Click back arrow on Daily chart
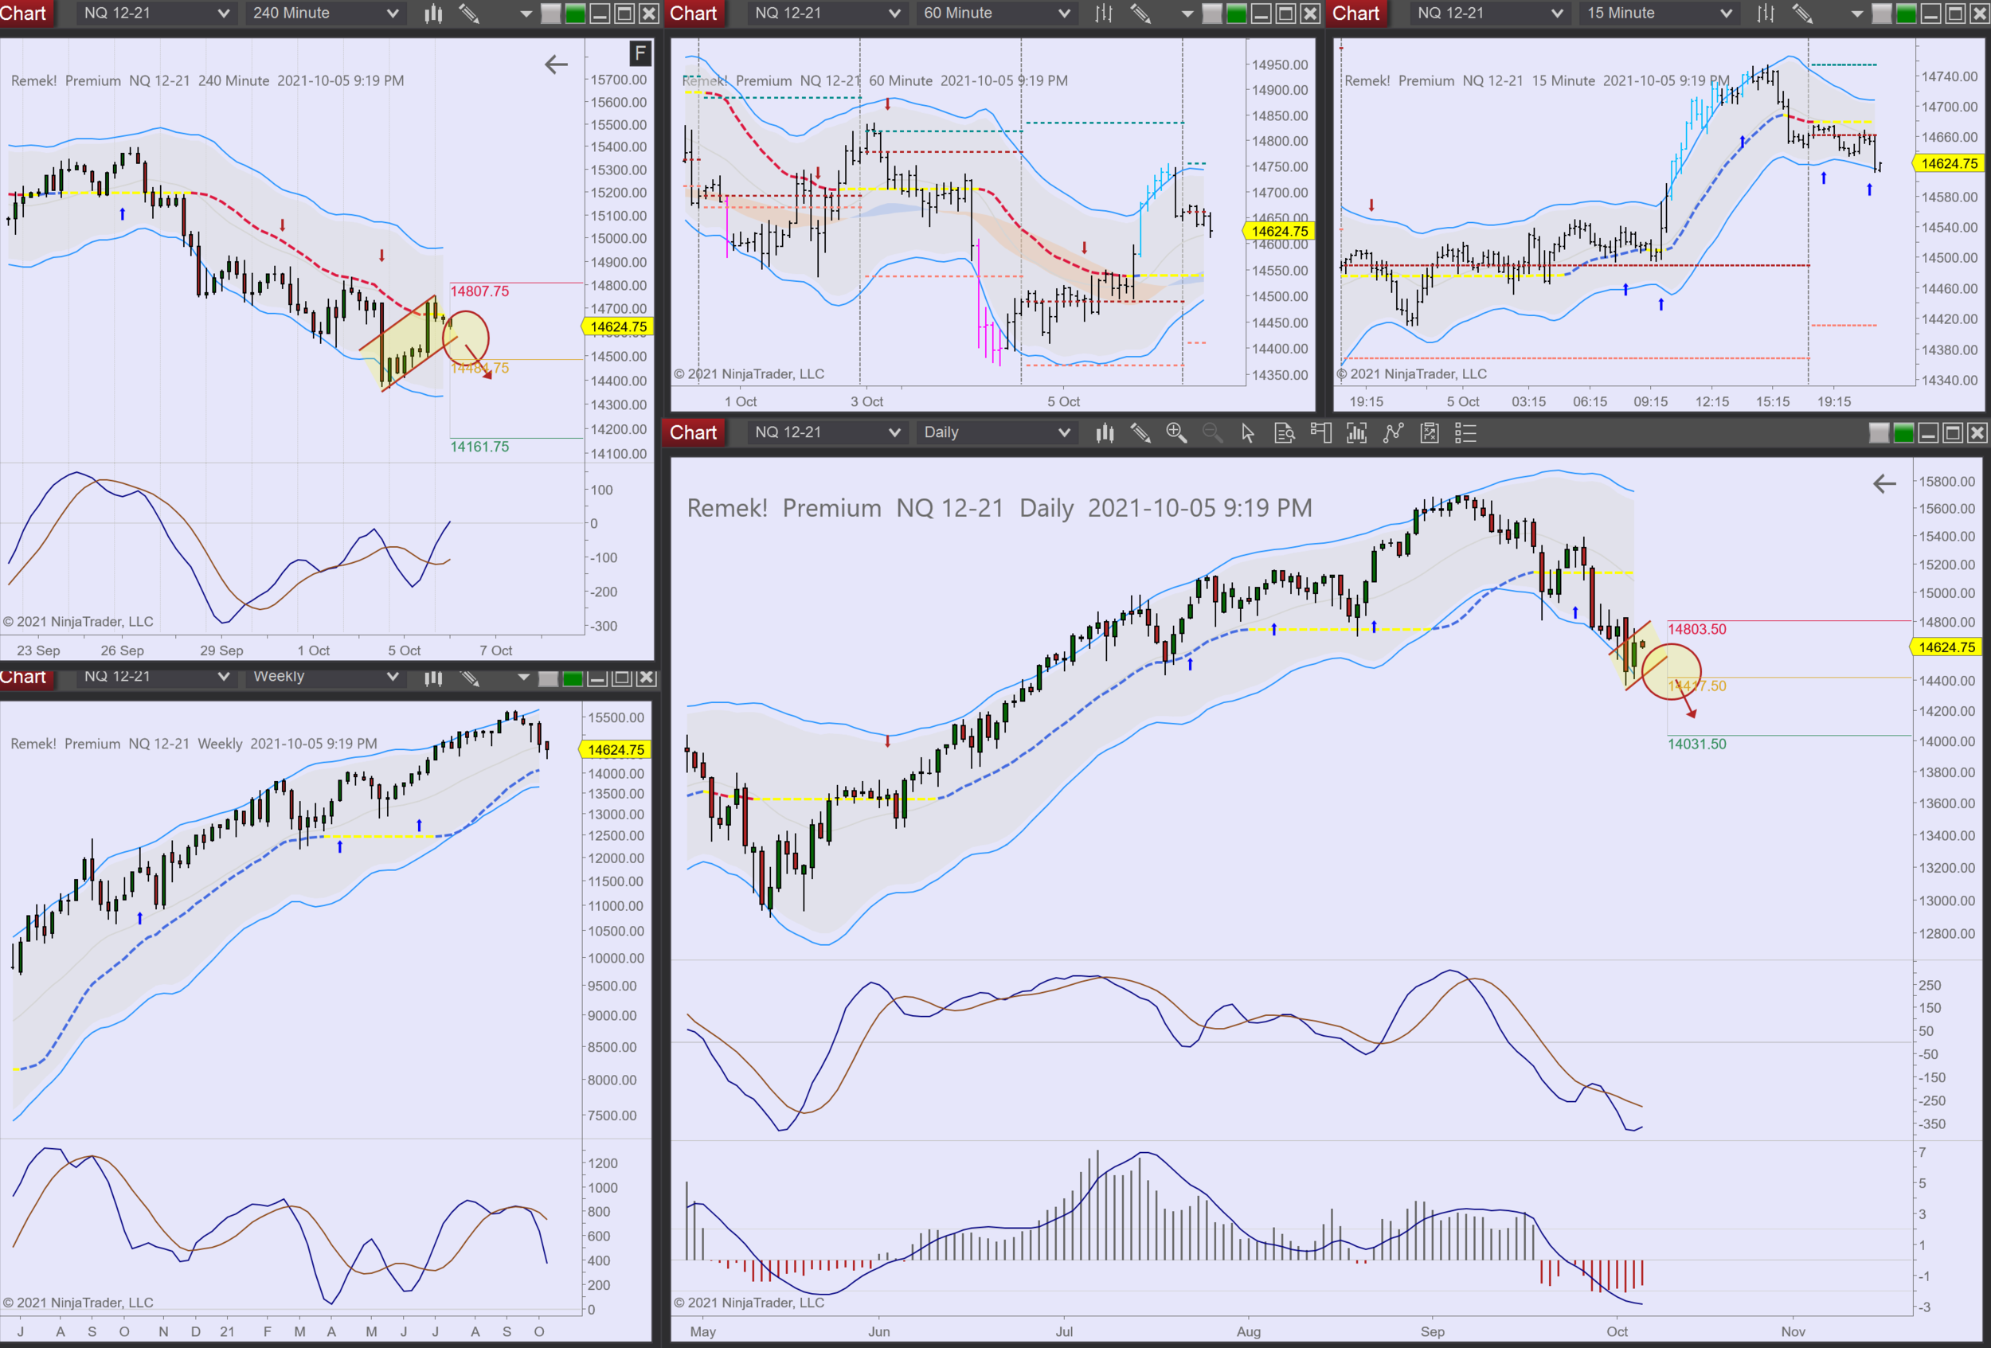This screenshot has width=1991, height=1348. click(1884, 484)
